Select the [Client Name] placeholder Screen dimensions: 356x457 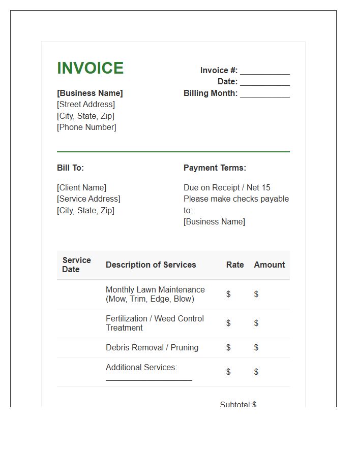pos(81,187)
